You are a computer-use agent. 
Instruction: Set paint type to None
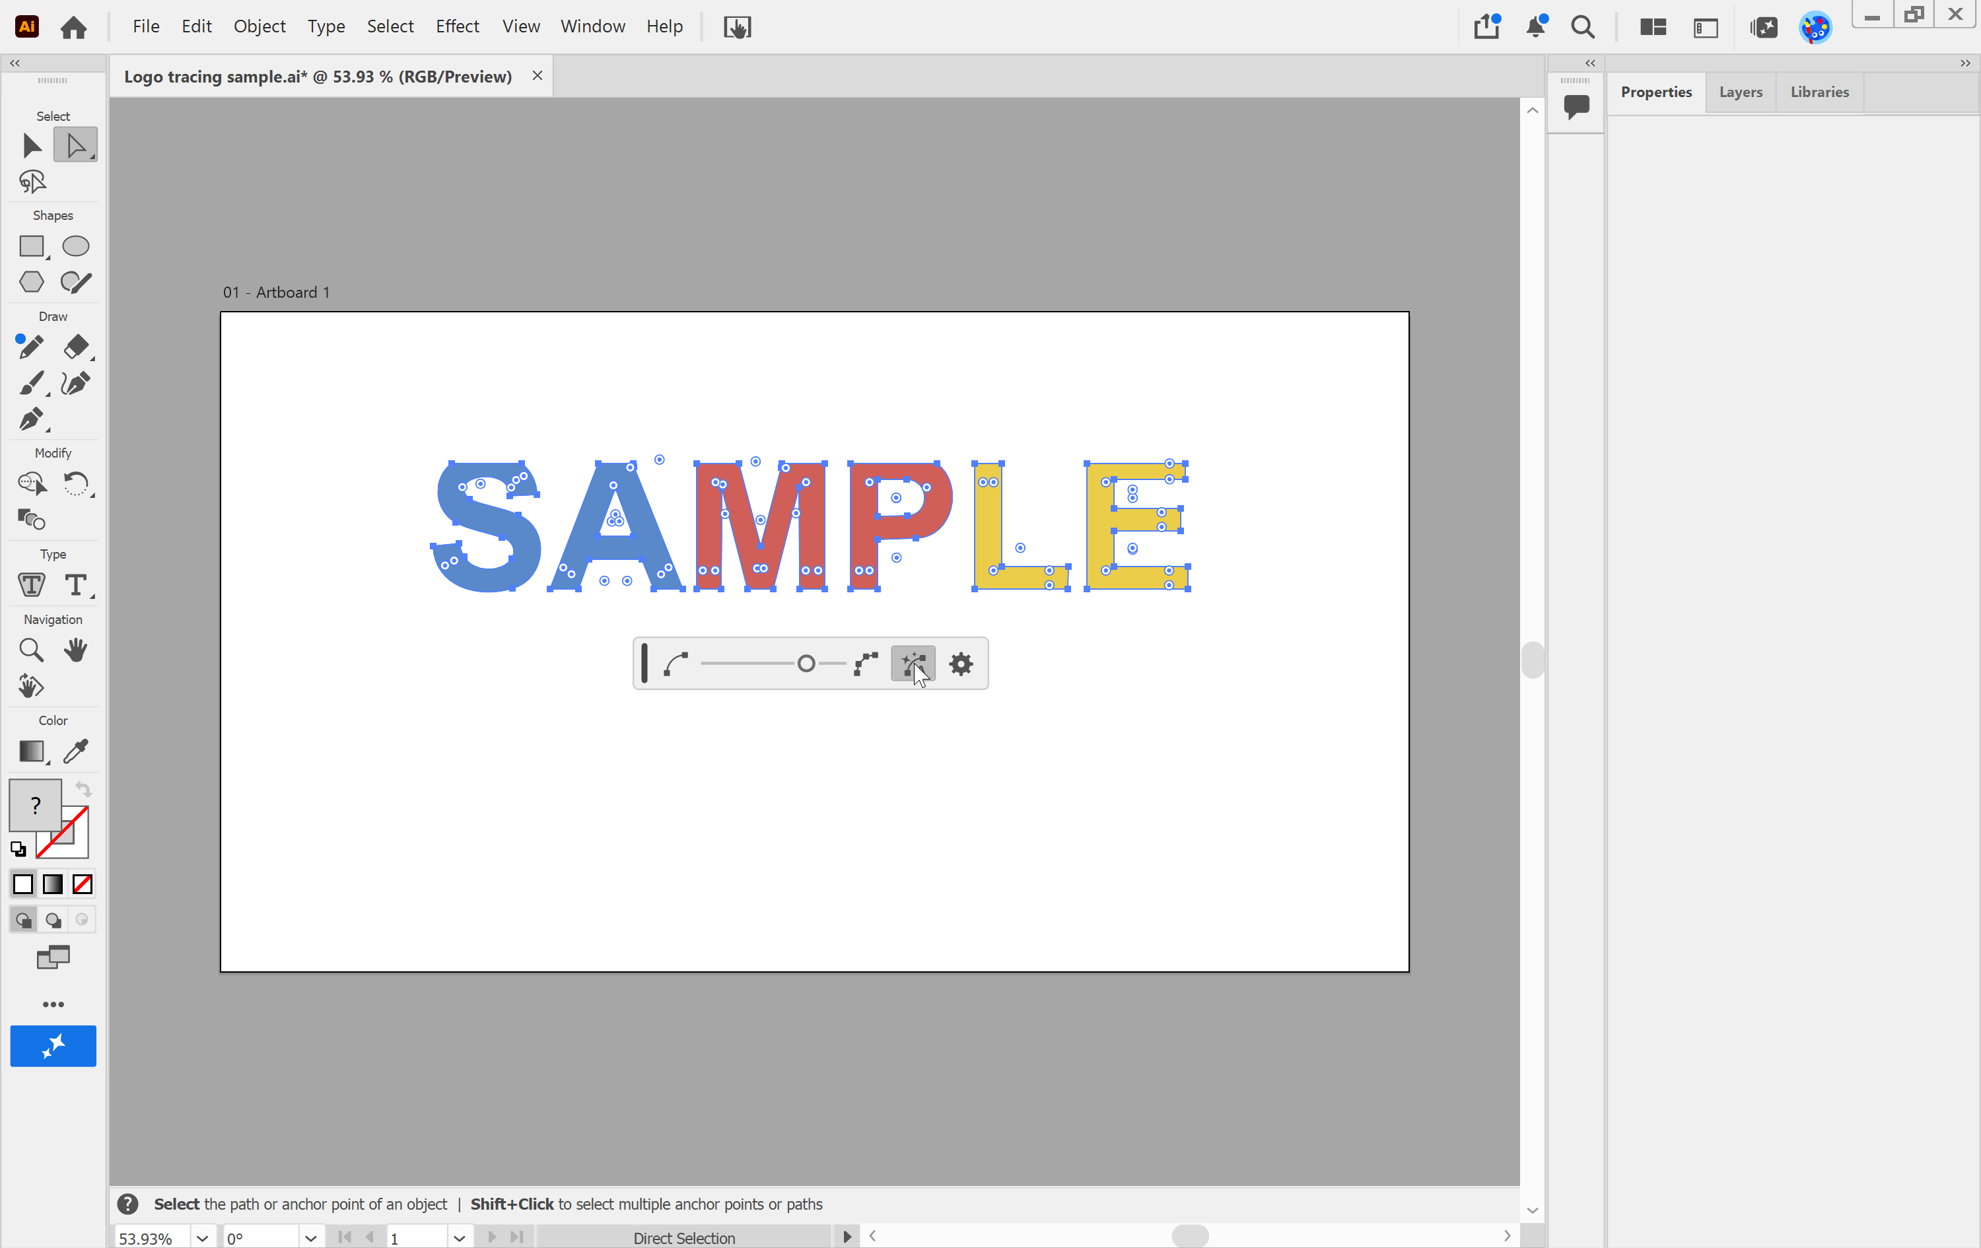point(83,884)
